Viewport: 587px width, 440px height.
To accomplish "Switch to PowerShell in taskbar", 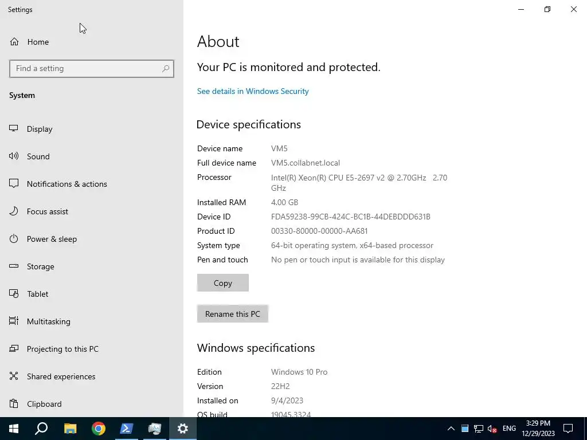I will click(127, 429).
